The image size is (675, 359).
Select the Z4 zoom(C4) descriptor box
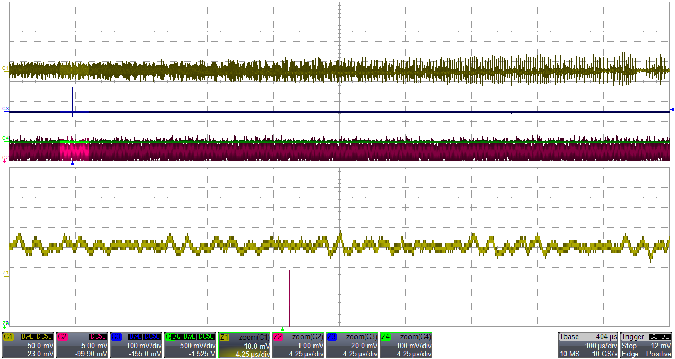tap(406, 345)
